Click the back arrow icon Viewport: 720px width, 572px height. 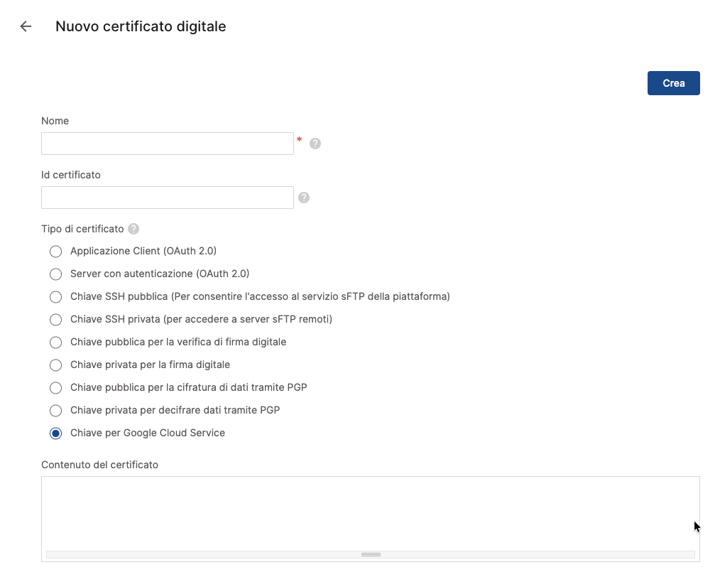(x=26, y=27)
